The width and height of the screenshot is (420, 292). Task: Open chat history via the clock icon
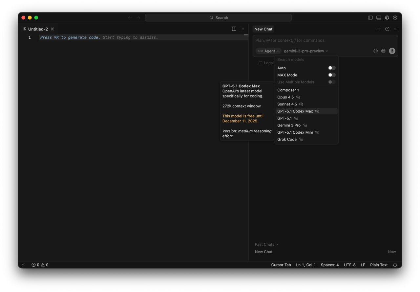pos(387,29)
